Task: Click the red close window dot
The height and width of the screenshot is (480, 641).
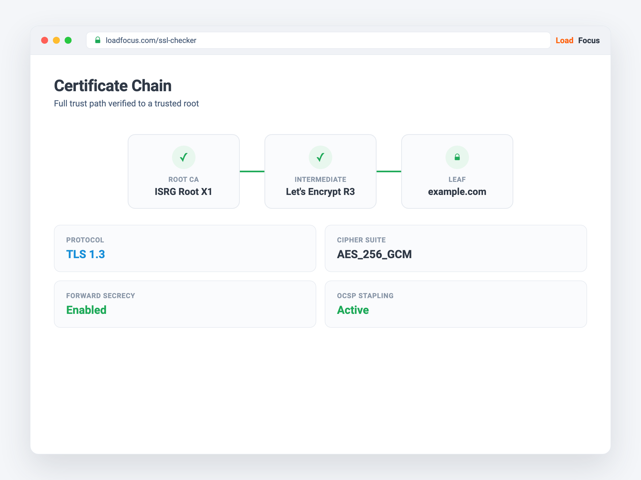Action: point(45,40)
